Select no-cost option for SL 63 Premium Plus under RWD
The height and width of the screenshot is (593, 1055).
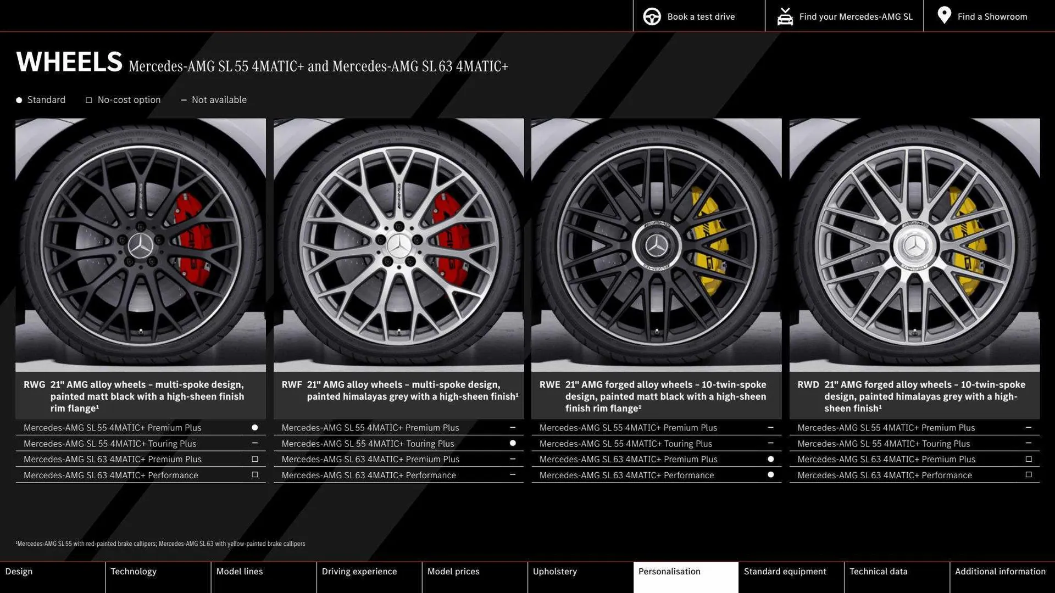point(1028,459)
